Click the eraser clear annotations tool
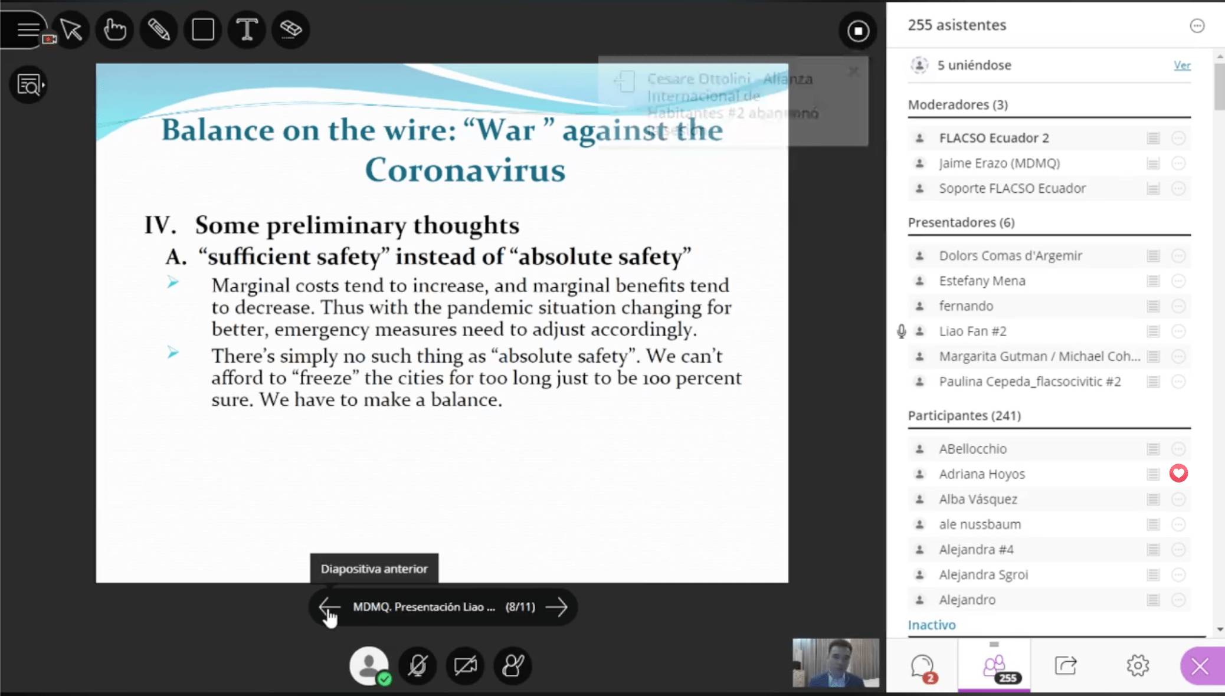 (290, 29)
